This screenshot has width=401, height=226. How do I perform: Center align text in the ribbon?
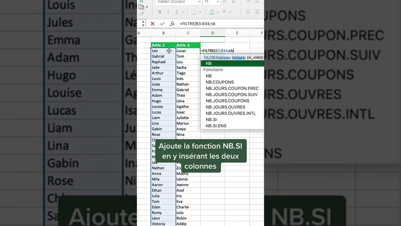pyautogui.click(x=257, y=12)
